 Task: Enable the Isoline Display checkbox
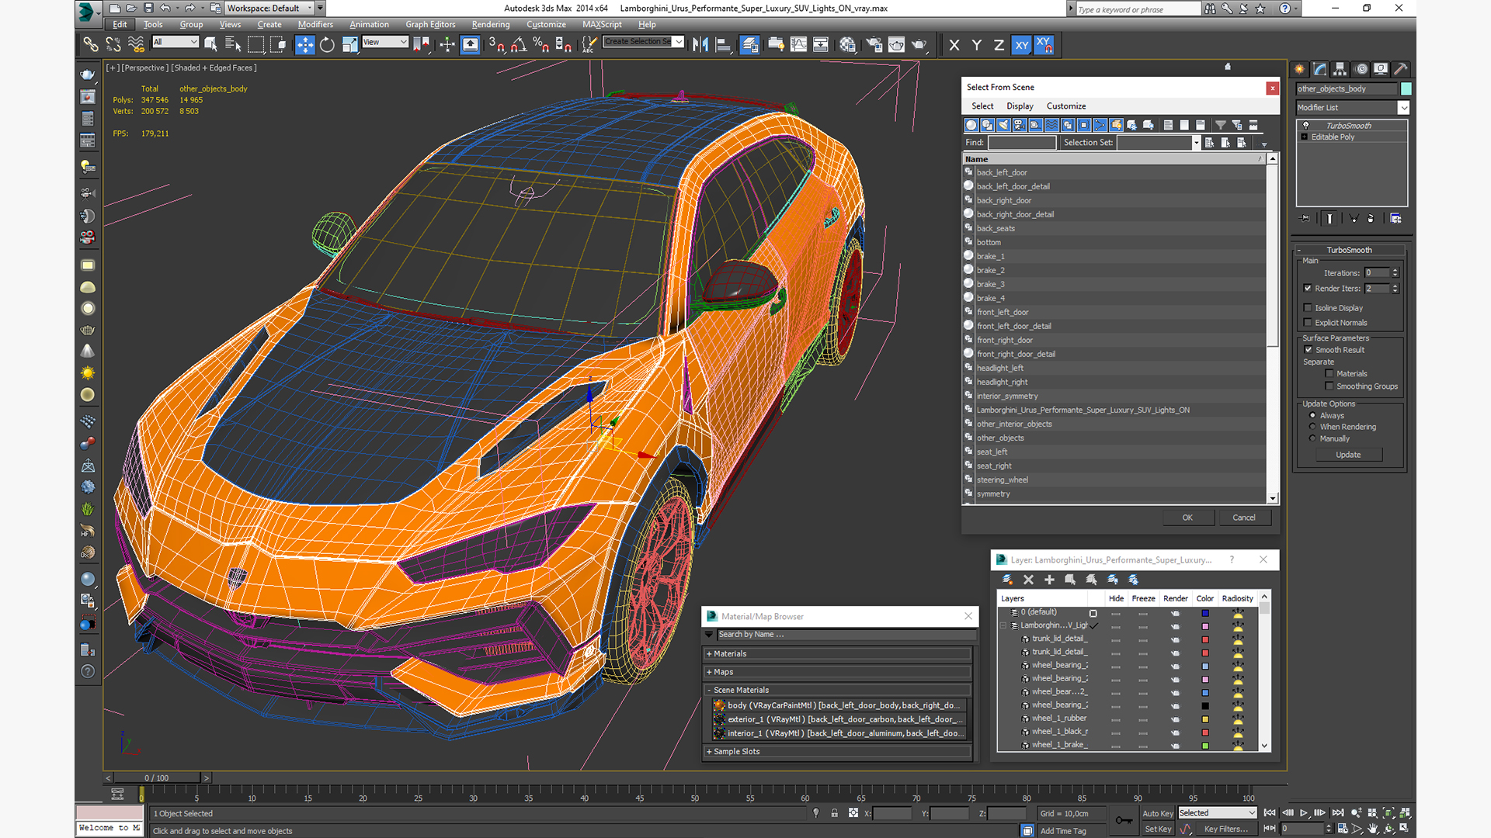click(1309, 308)
